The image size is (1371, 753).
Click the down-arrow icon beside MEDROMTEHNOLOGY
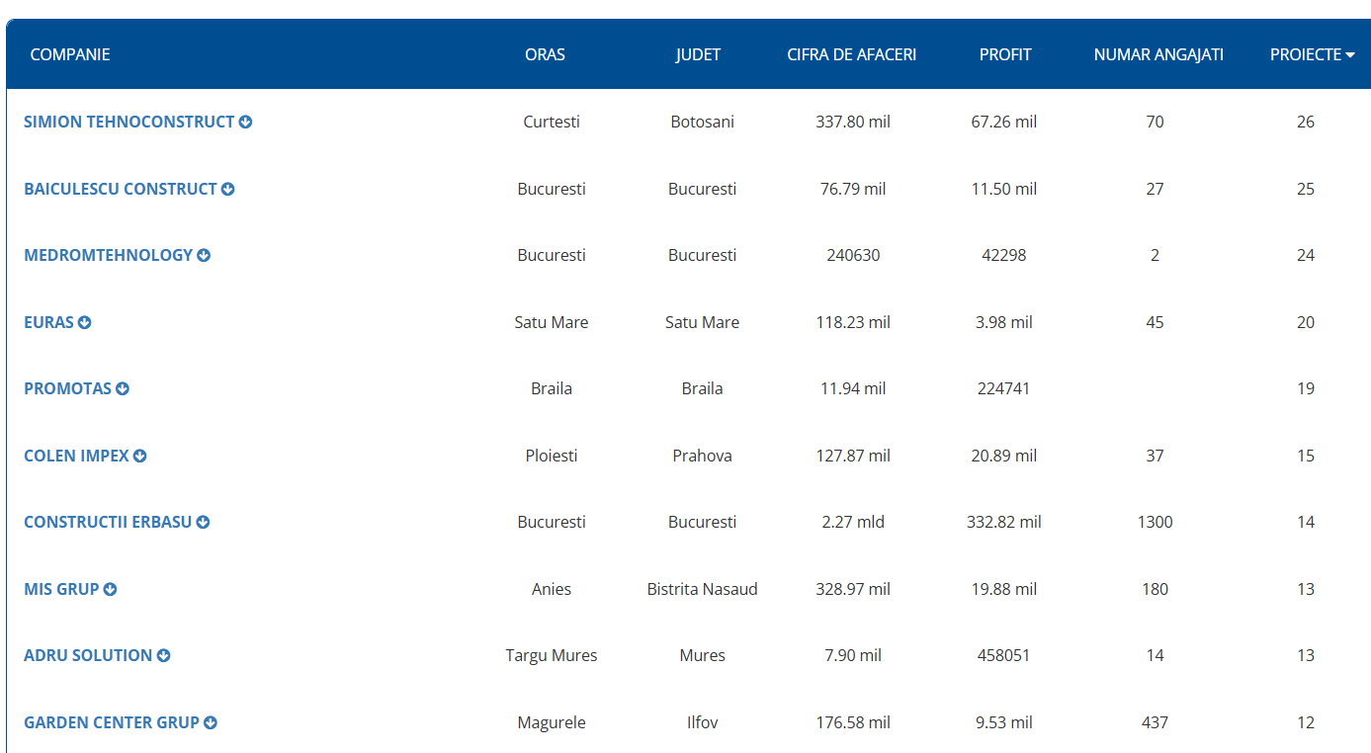pos(204,255)
